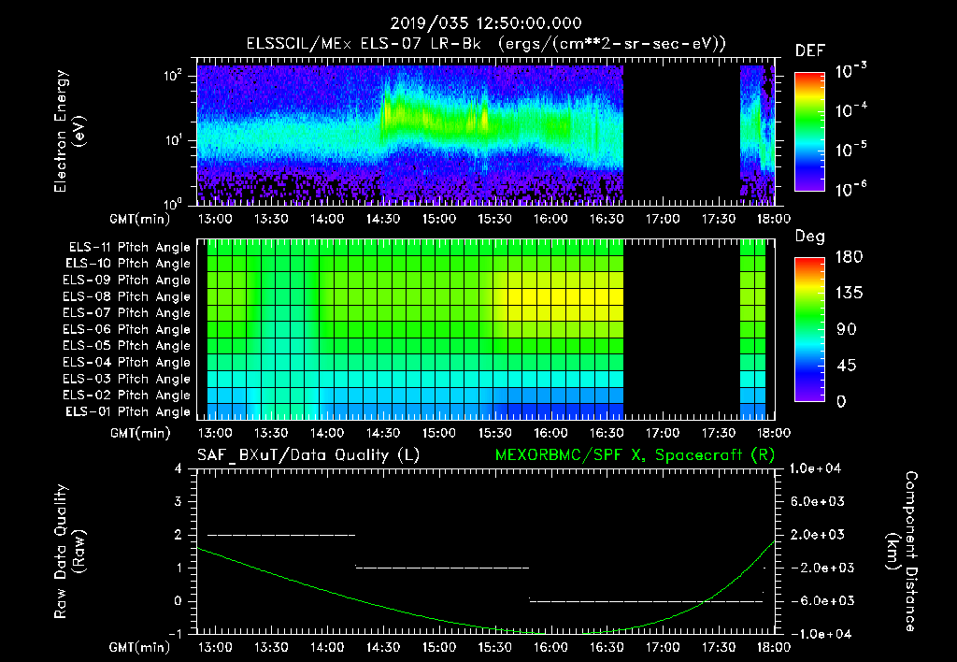957x662 pixels.
Task: Select the ELS-10 Pitch Angle row label
Action: click(x=128, y=264)
